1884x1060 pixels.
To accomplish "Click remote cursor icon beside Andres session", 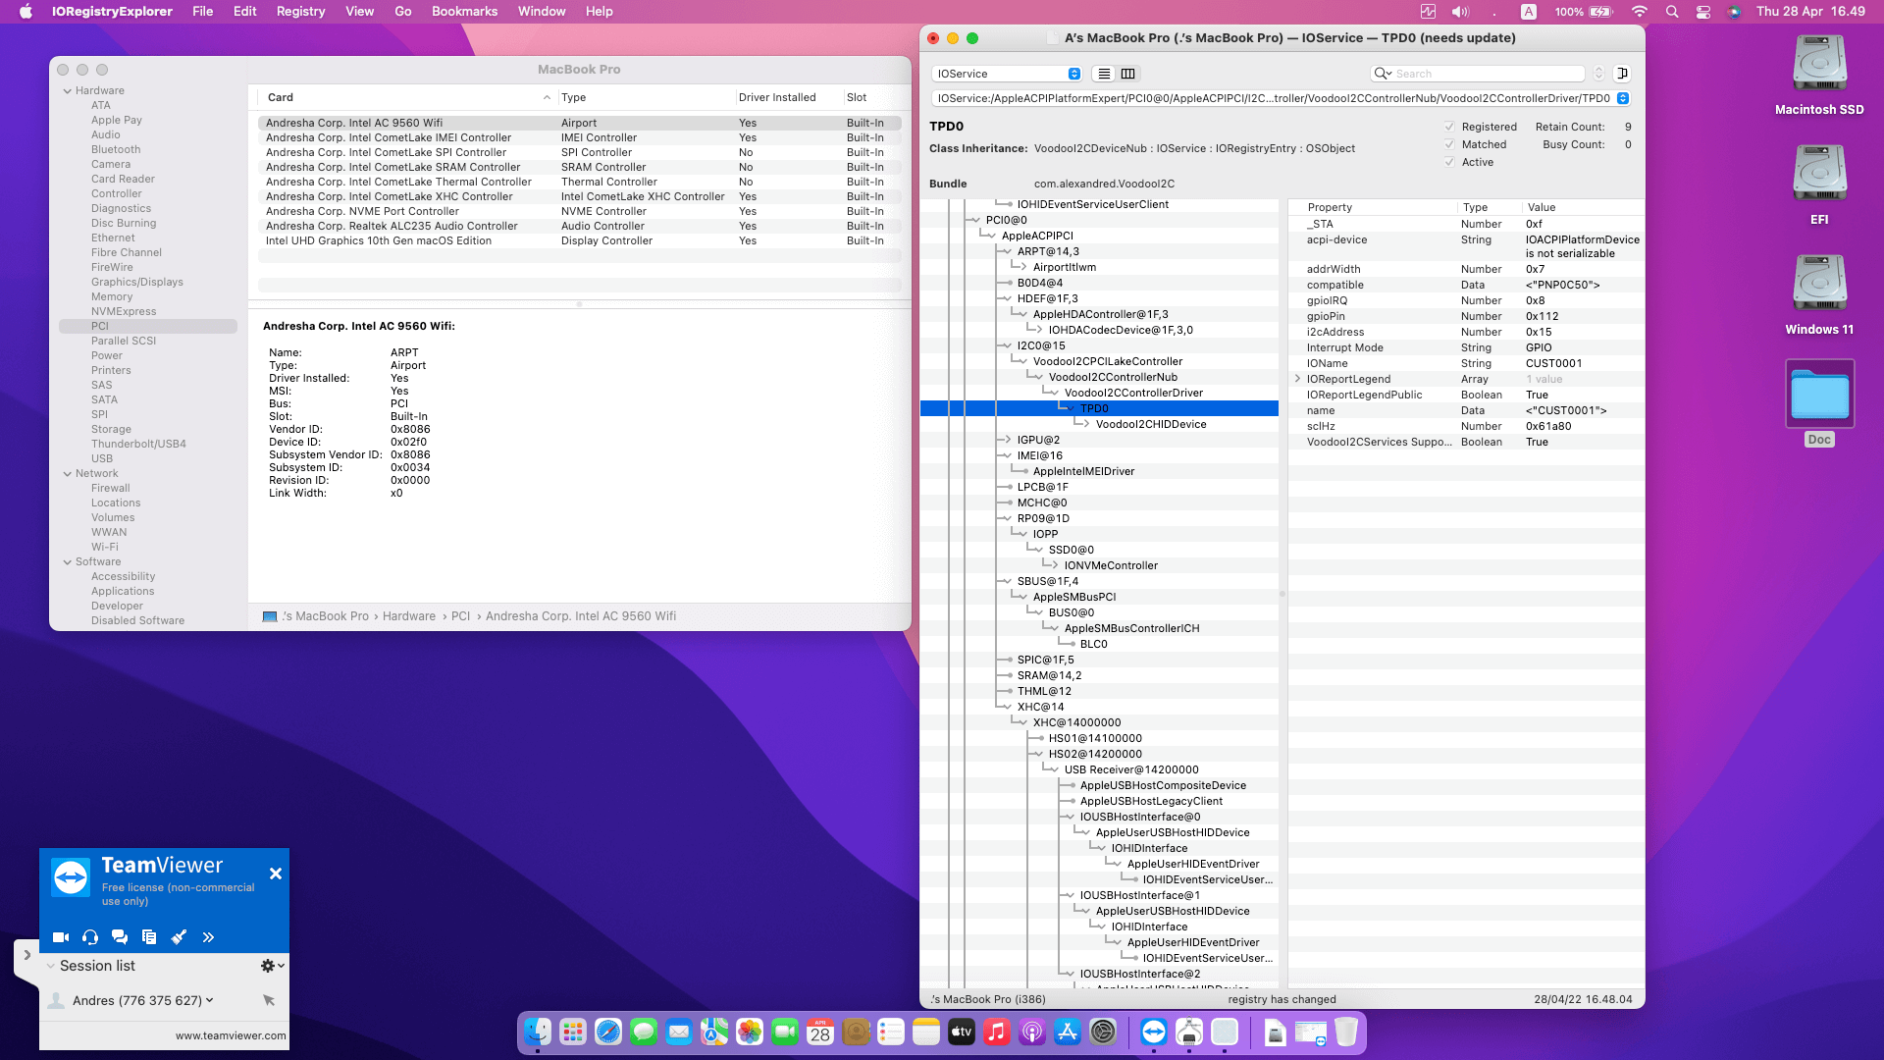I will pyautogui.click(x=269, y=1000).
